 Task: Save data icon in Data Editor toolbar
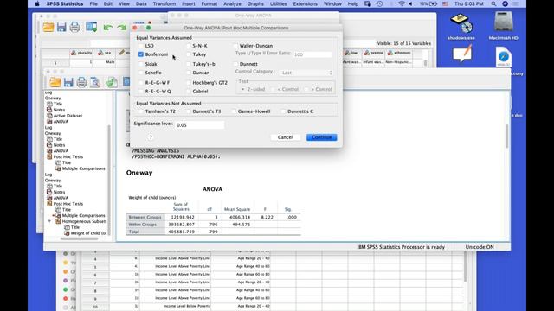(x=61, y=27)
